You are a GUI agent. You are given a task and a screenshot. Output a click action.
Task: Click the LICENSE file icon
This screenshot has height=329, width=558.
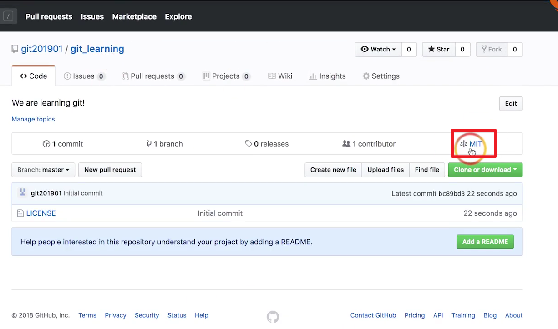pos(20,213)
